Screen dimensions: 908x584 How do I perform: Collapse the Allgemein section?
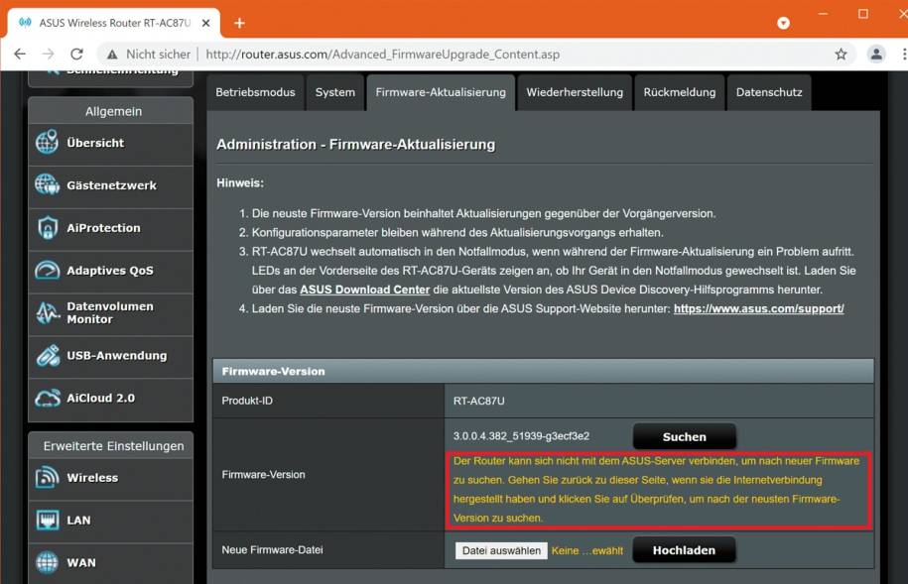coord(110,110)
